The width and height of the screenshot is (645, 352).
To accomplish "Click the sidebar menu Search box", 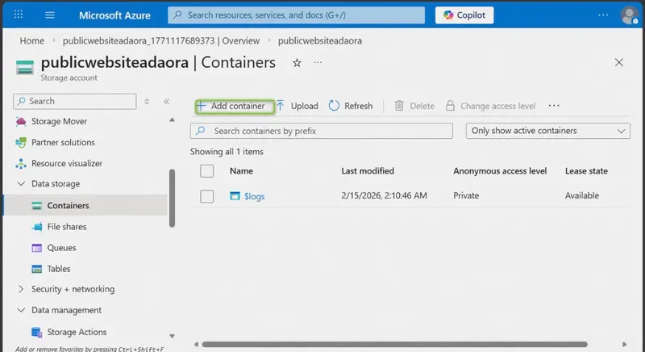I will click(74, 101).
